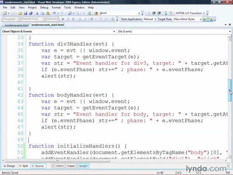Viewport: 233px width, 175px height.
Task: Switch to Source view
Action: 38,166
